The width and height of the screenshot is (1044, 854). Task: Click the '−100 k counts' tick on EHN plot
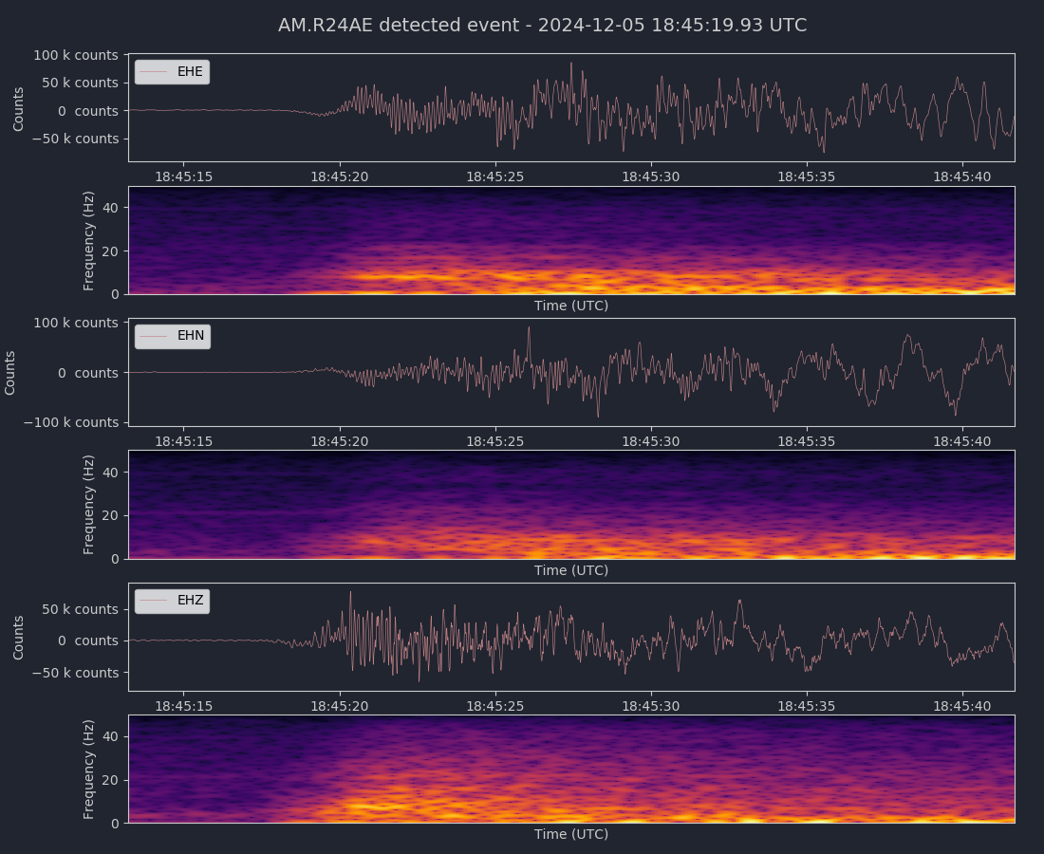coord(71,422)
